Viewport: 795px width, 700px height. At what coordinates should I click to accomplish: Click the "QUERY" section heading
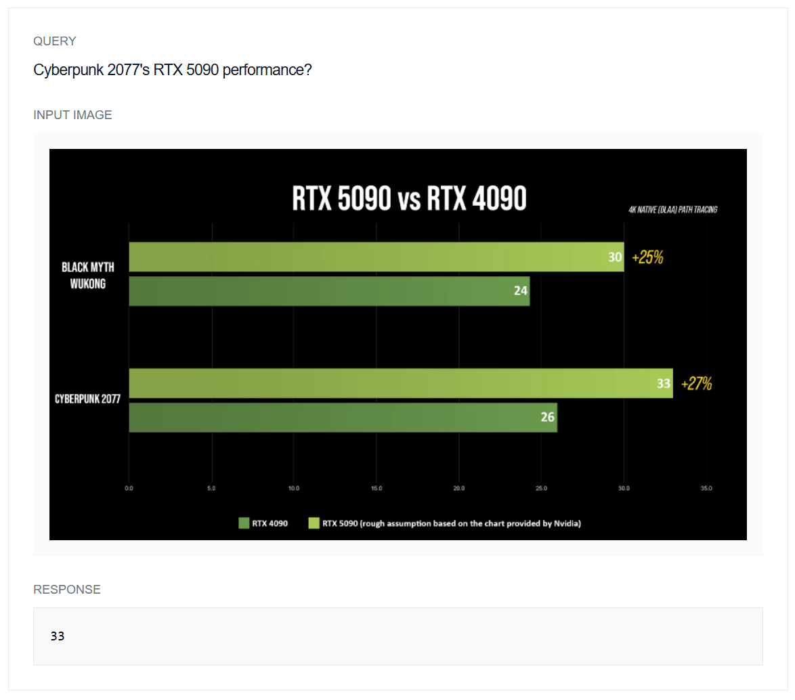pyautogui.click(x=55, y=41)
